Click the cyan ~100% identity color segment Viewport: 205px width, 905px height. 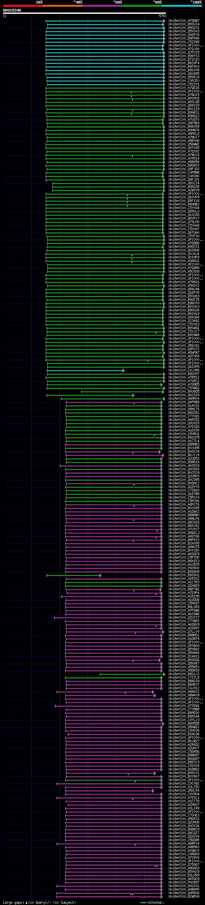pos(182,6)
